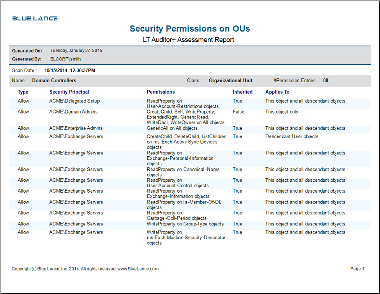Select the 'ACME\Delegated Setup' principal
The image size is (380, 294).
point(74,101)
